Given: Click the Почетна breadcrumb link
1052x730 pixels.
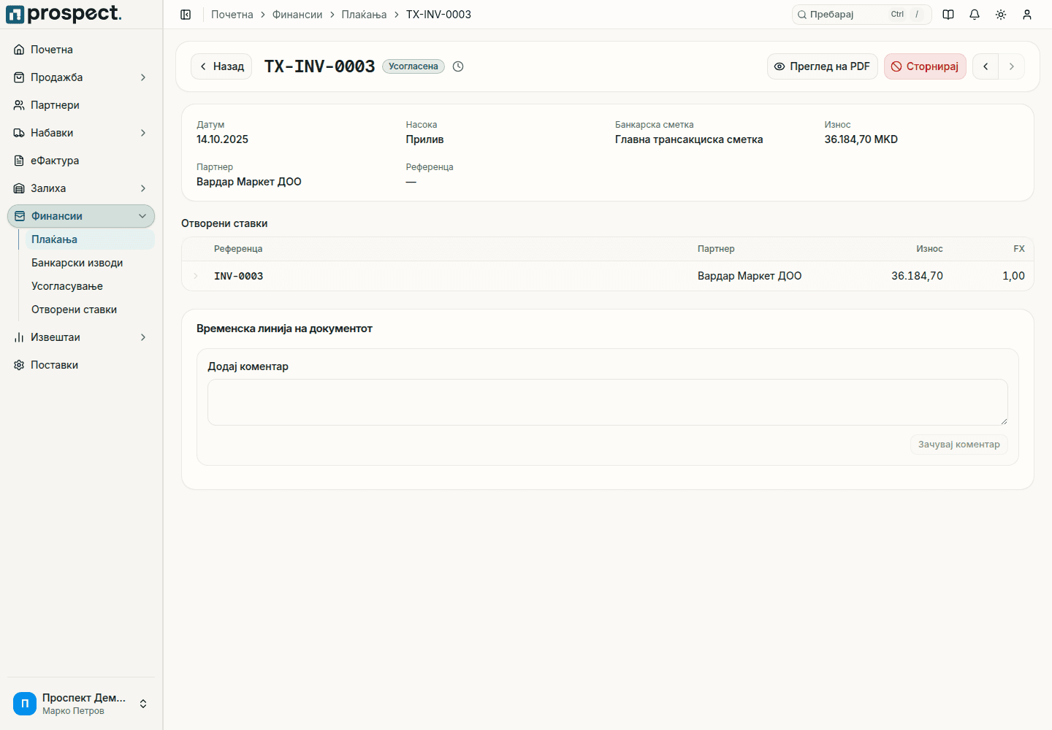Looking at the screenshot, I should [232, 15].
